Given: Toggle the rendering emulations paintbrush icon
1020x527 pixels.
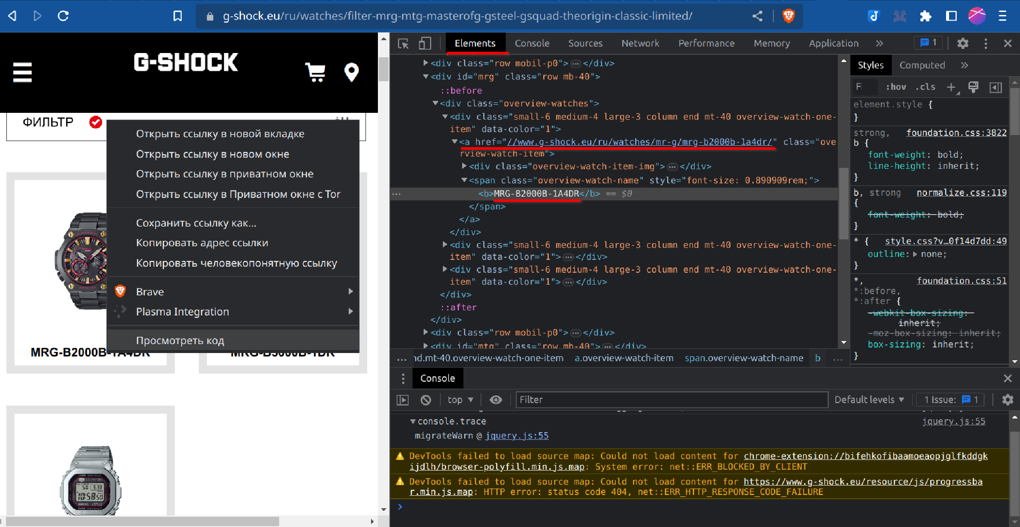Looking at the screenshot, I should click(973, 87).
